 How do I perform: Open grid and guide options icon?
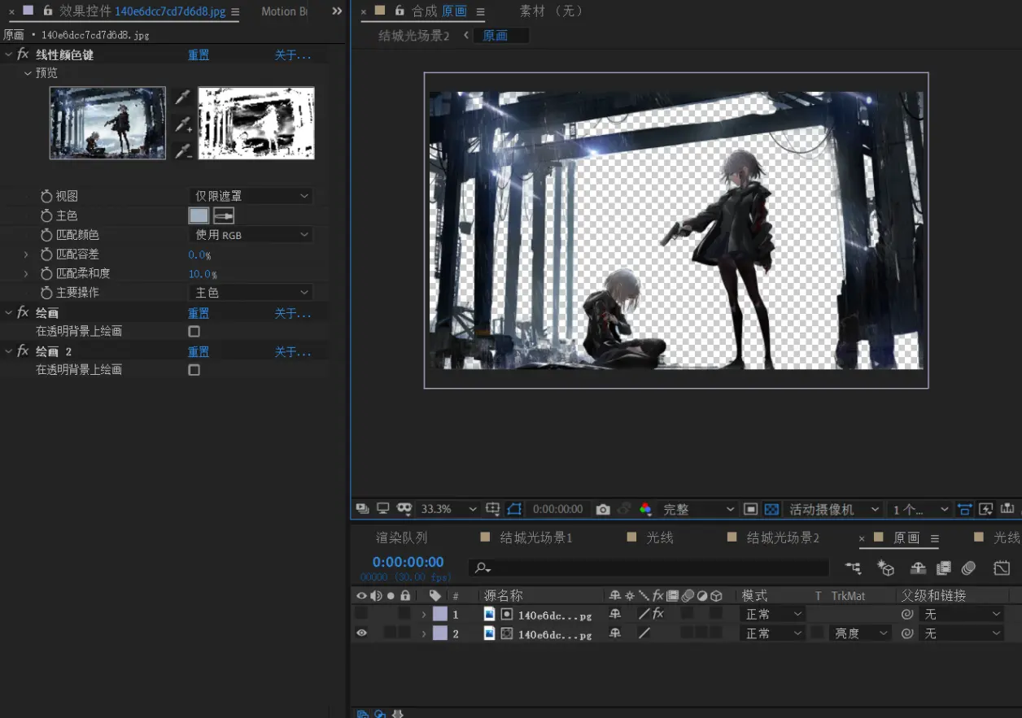click(492, 509)
